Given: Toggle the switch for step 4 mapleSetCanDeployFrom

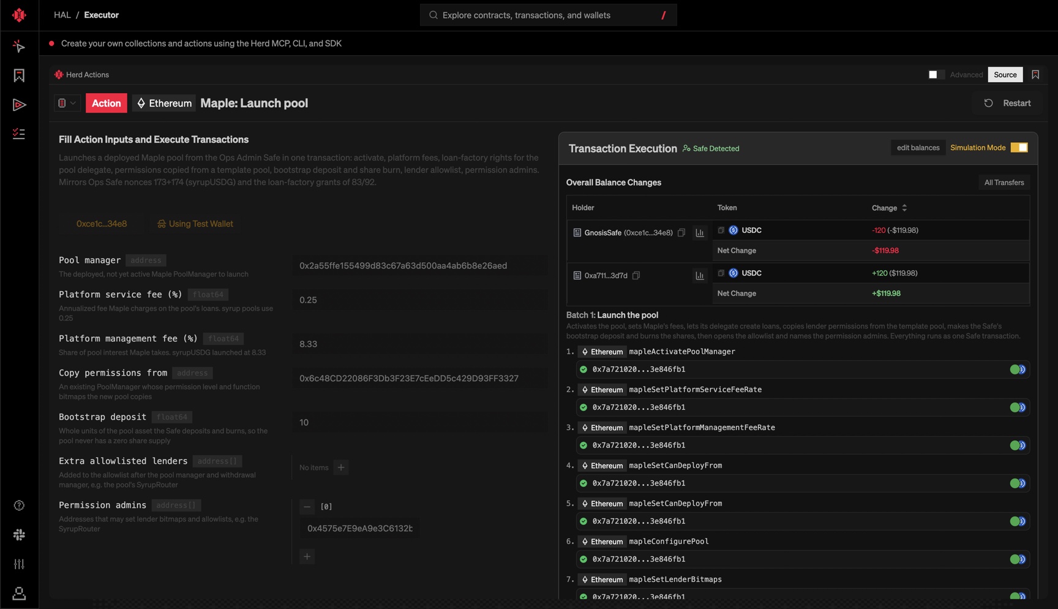Looking at the screenshot, I should pyautogui.click(x=1018, y=483).
